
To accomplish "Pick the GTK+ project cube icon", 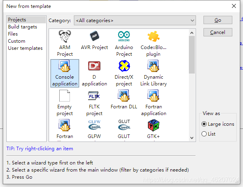I will click(x=153, y=125).
